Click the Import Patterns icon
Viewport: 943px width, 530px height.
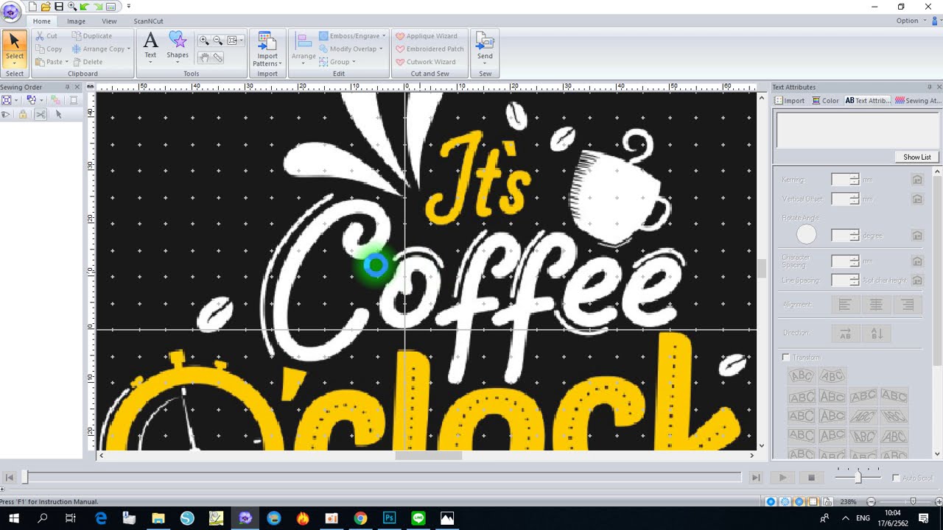click(x=267, y=49)
